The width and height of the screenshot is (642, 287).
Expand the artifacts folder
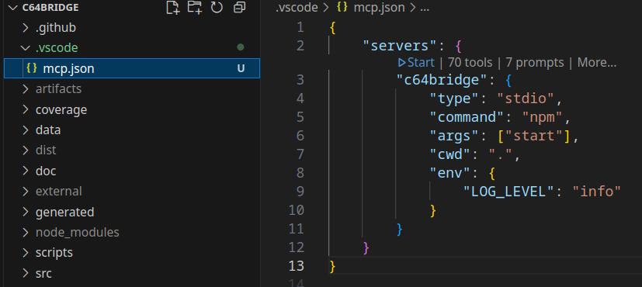coord(26,88)
